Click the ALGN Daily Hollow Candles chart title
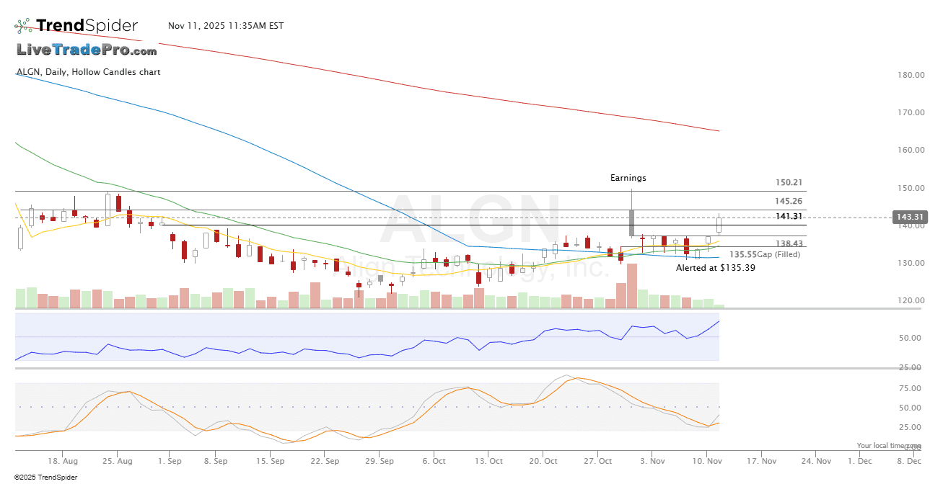The image size is (943, 484). [x=88, y=72]
